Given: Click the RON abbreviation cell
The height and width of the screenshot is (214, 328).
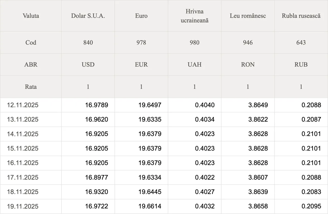Looking at the screenshot, I should (248, 65).
